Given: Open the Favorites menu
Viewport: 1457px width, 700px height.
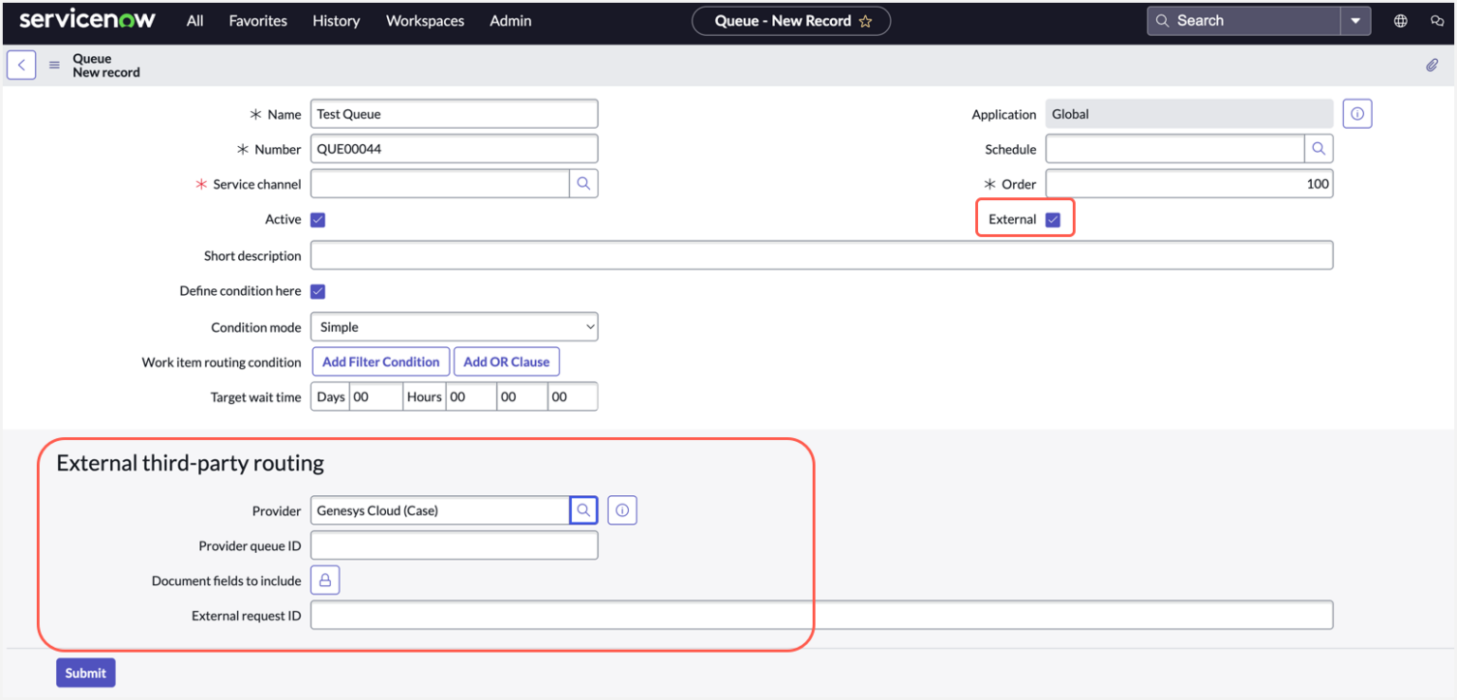Looking at the screenshot, I should point(257,20).
